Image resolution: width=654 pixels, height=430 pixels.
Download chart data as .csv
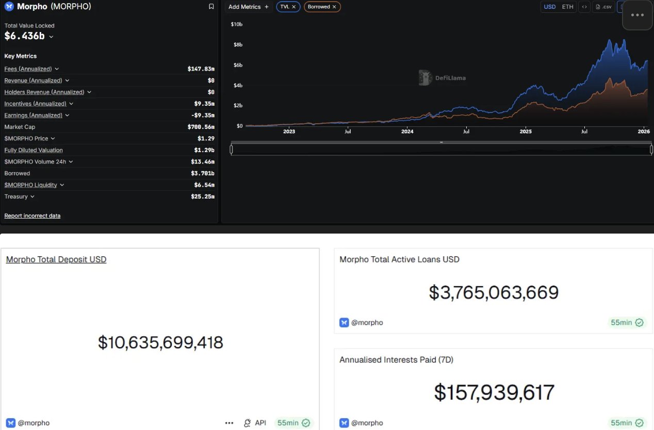tap(603, 7)
